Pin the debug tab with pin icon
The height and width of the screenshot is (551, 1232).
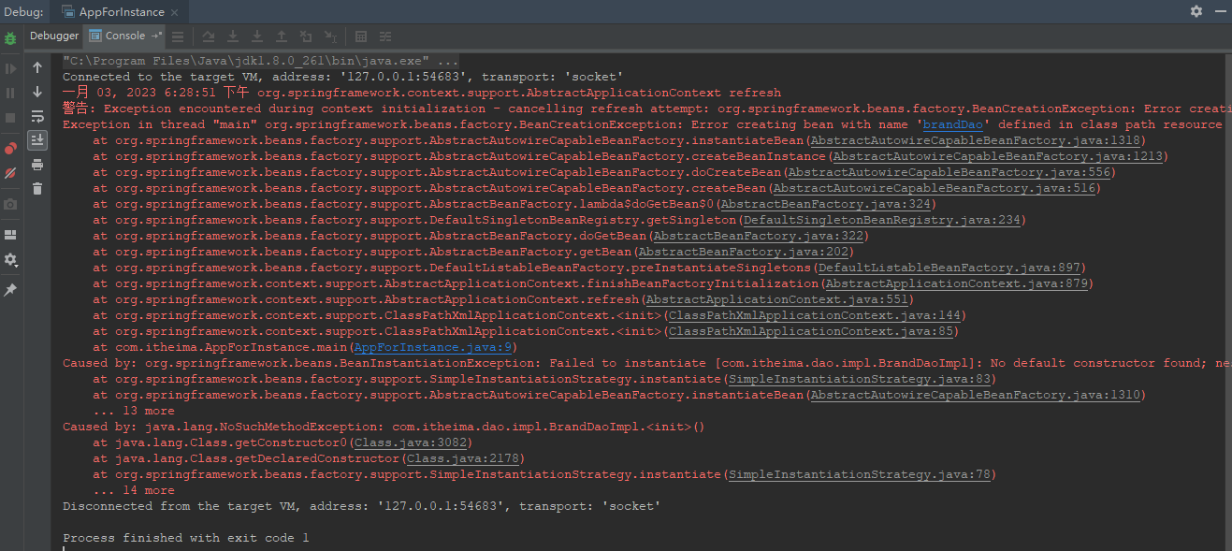(10, 290)
